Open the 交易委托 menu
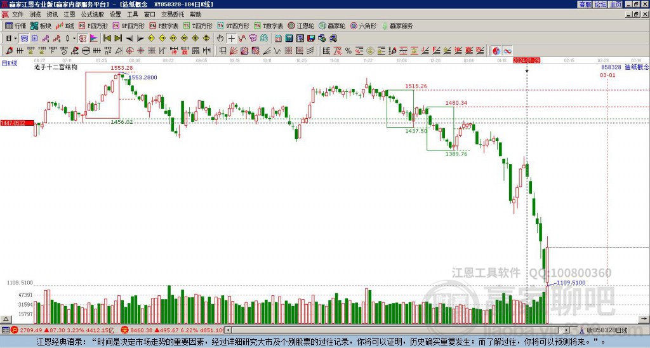650x348 pixels. [x=173, y=15]
